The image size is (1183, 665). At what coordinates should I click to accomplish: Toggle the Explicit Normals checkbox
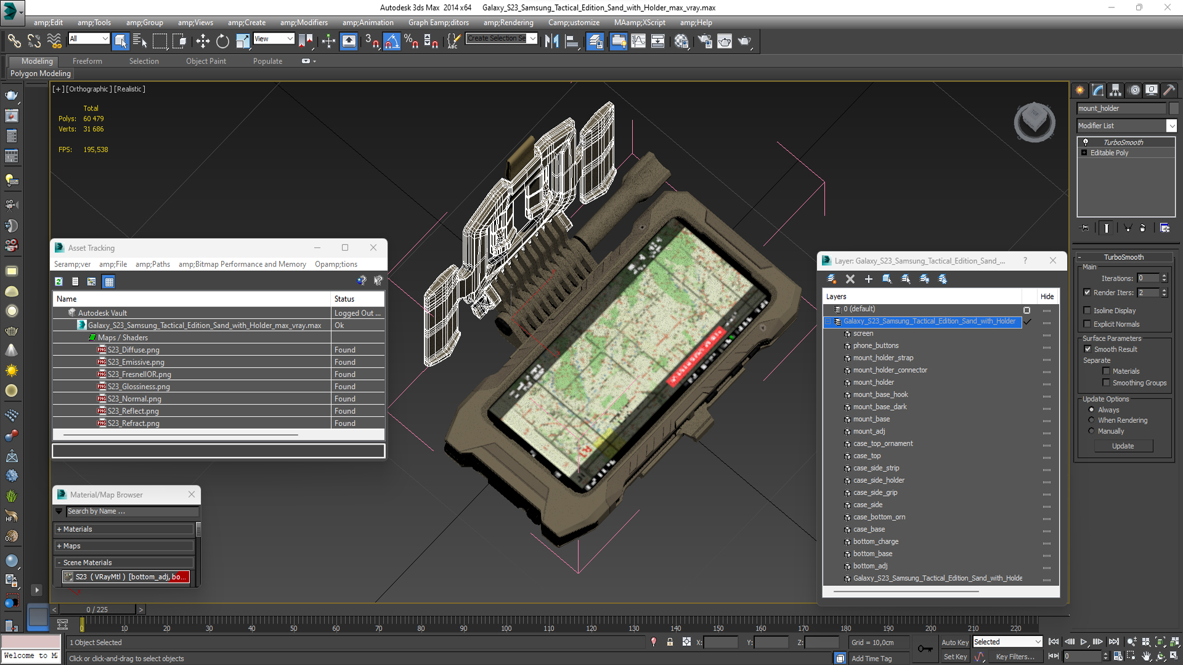tap(1087, 324)
